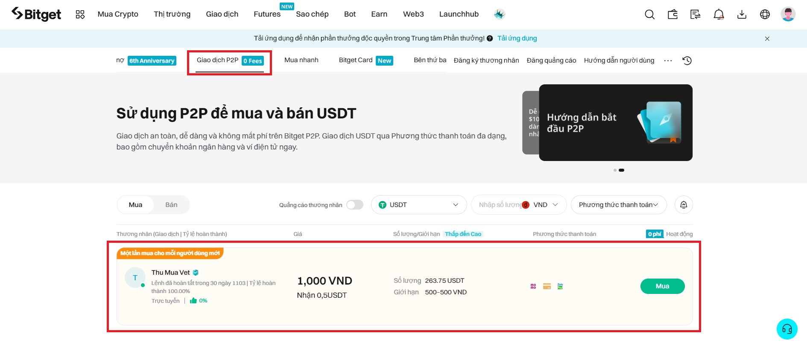Expand the USDT coin dropdown

coord(419,205)
